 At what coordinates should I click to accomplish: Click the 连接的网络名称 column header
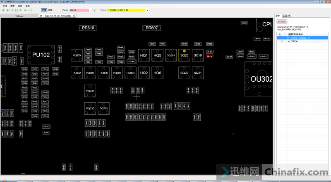[x=307, y=34]
